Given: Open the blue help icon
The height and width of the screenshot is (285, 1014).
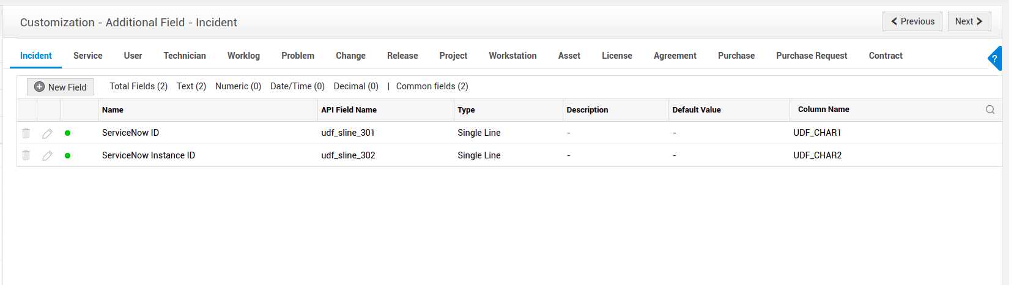Looking at the screenshot, I should coord(995,59).
